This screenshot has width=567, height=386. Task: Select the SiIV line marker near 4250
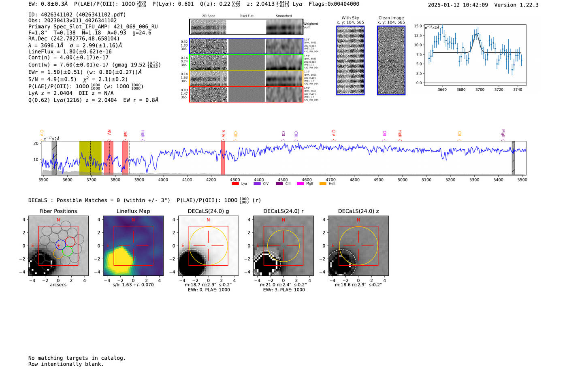(223, 134)
